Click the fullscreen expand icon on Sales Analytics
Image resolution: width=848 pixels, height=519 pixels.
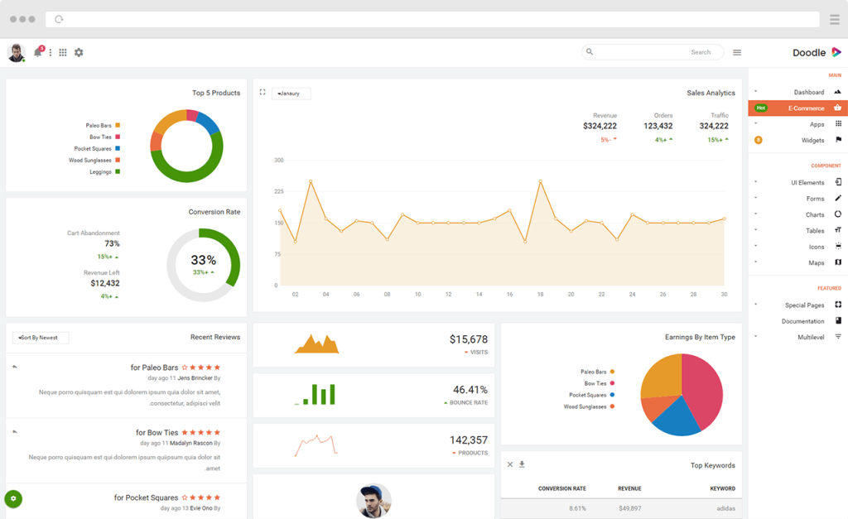coord(262,93)
